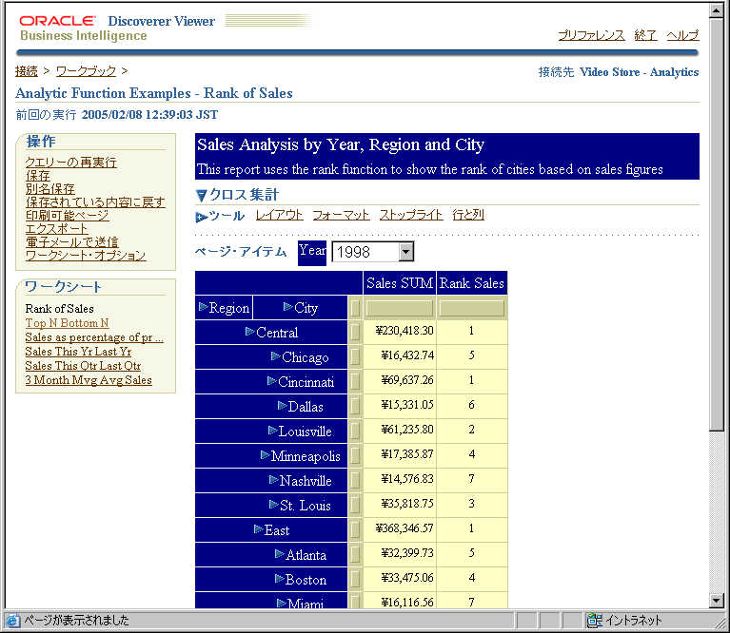Click the ¥368,346.57 East sales cell
This screenshot has height=633, width=730.
pos(400,528)
